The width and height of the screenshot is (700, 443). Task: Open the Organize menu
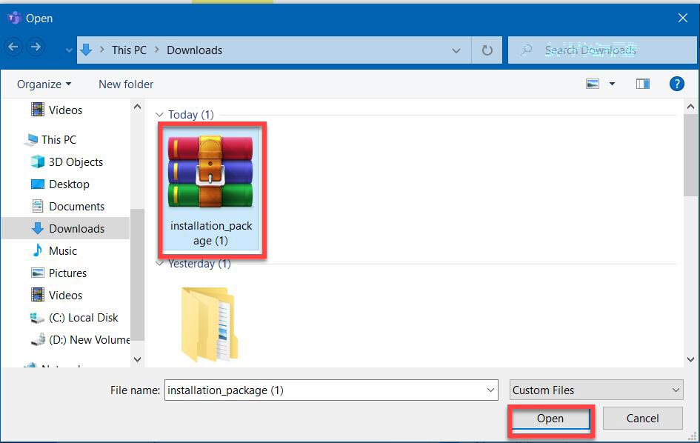click(x=44, y=84)
